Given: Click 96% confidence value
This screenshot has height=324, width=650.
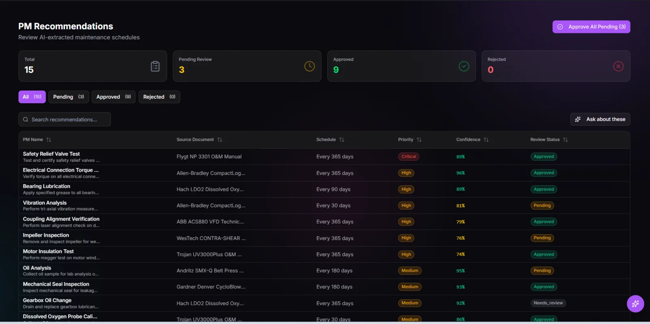Looking at the screenshot, I should pyautogui.click(x=460, y=173).
